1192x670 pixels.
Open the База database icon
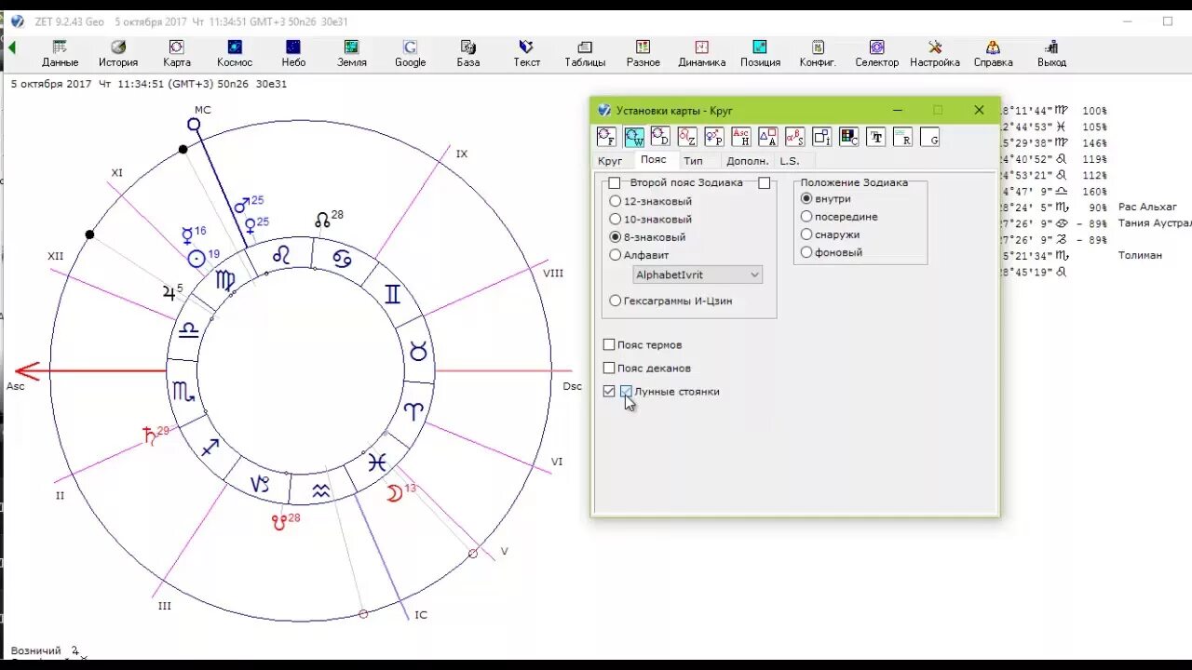468,53
